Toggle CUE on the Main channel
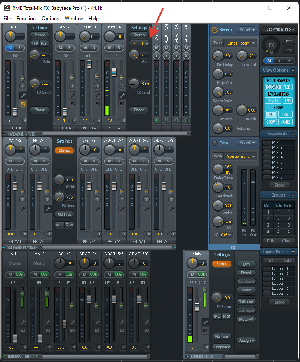300x362 pixels. click(x=201, y=275)
